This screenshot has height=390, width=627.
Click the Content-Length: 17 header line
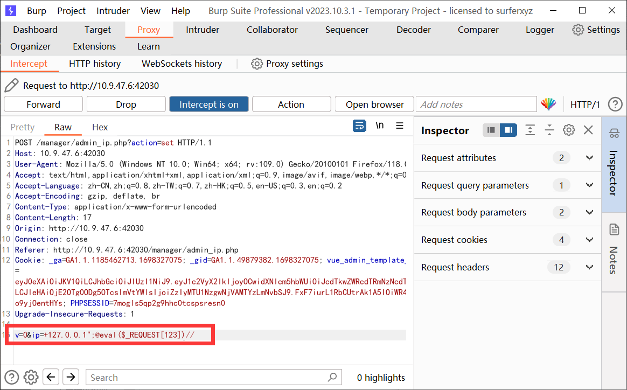tap(53, 218)
